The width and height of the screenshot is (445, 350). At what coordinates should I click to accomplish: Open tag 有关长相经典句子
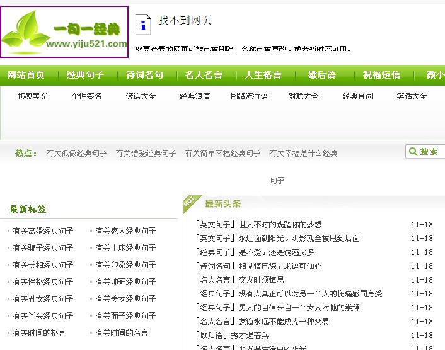[x=43, y=264]
